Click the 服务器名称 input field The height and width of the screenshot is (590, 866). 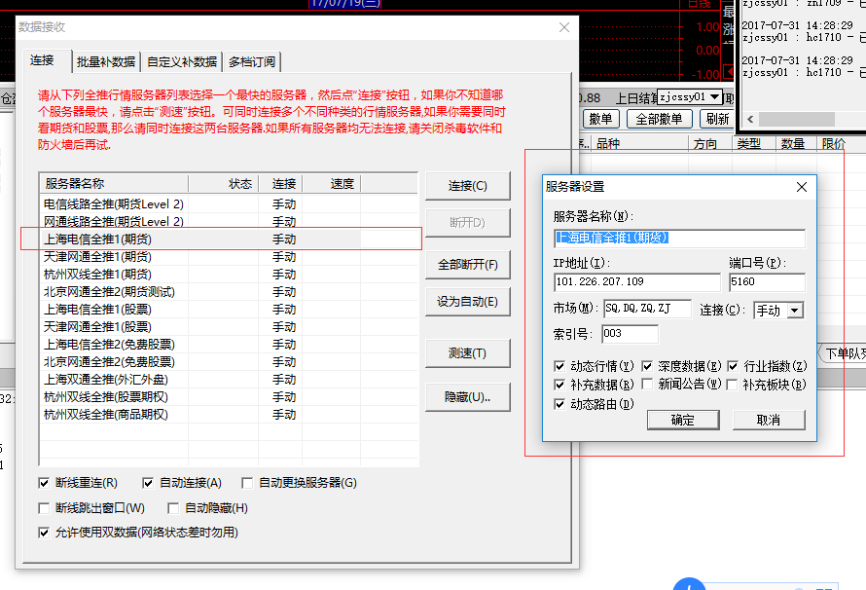[679, 239]
